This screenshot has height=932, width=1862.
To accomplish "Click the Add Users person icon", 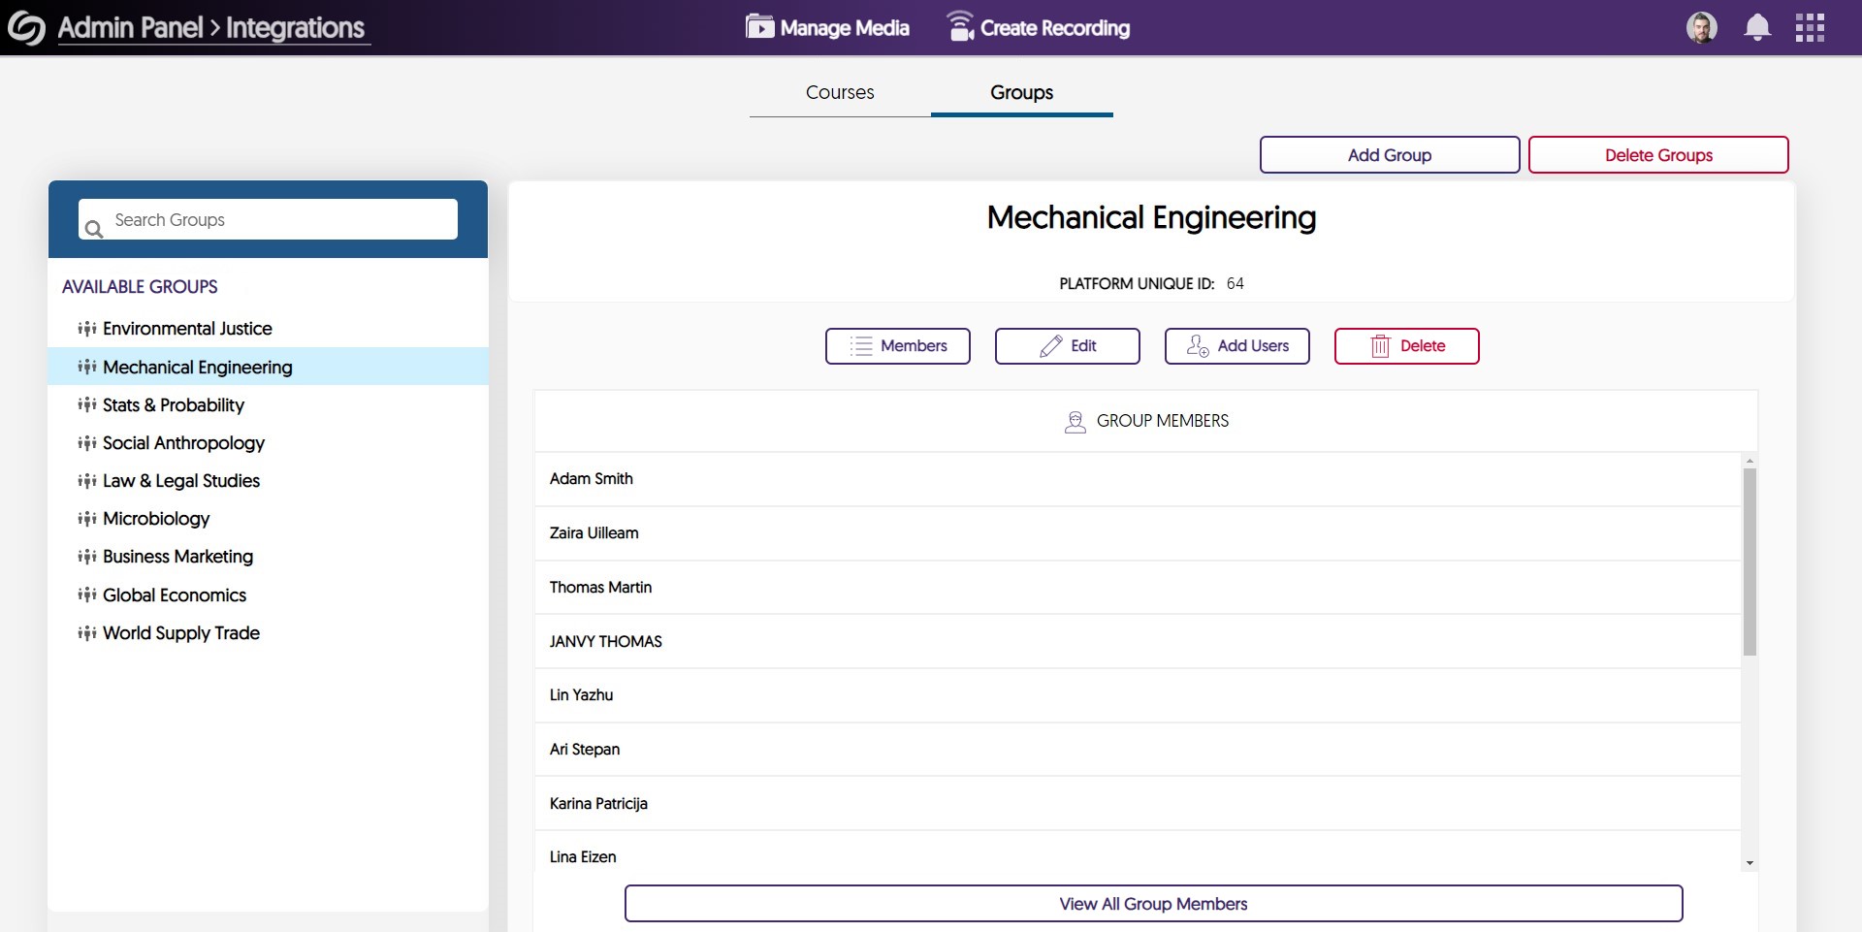I will [1198, 346].
